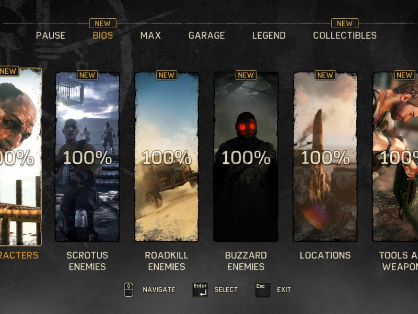
Task: Click the NEW badge above COLLECTIBLES tab
Action: 345,24
